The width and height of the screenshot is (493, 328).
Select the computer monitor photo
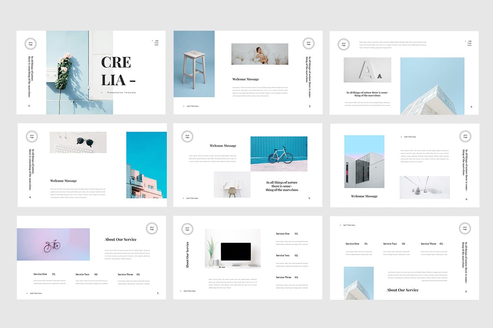(233, 249)
